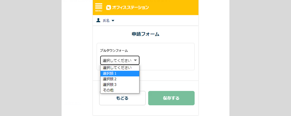Choose 選択肢 1 from the dropdown list
This screenshot has width=291, height=116.
(x=110, y=73)
